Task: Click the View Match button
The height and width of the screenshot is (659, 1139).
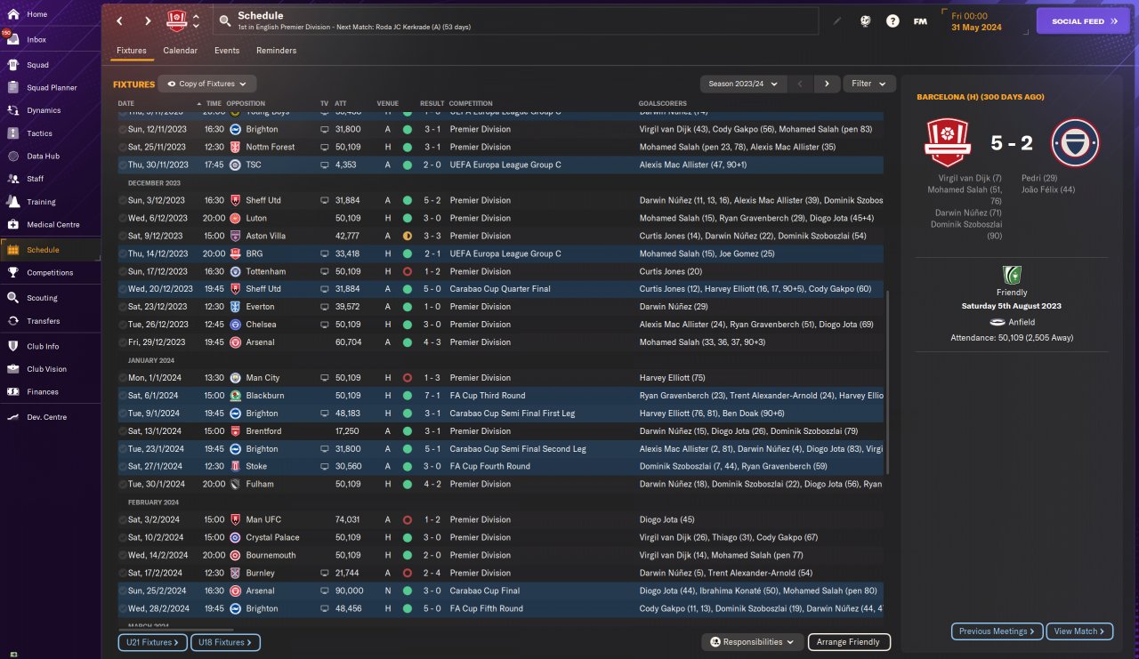Action: point(1079,631)
